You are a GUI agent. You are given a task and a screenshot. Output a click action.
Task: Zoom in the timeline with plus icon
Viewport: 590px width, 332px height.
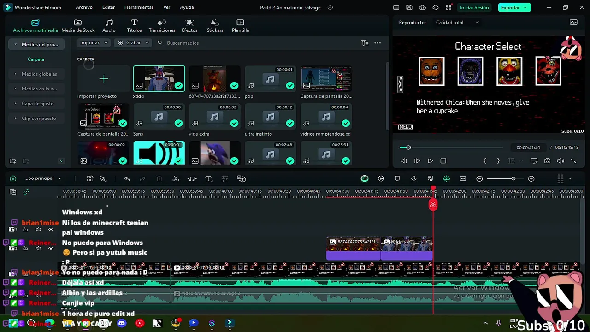pyautogui.click(x=531, y=178)
